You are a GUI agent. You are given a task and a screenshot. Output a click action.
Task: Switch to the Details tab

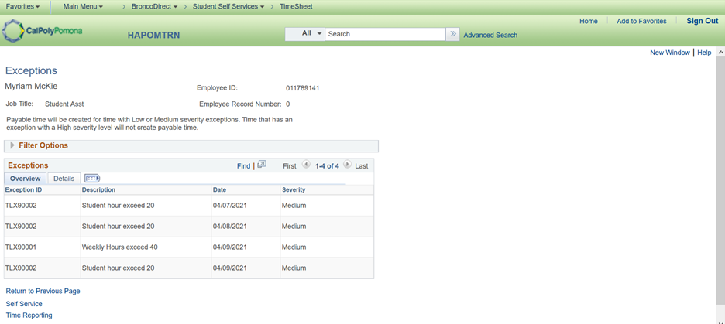(64, 179)
